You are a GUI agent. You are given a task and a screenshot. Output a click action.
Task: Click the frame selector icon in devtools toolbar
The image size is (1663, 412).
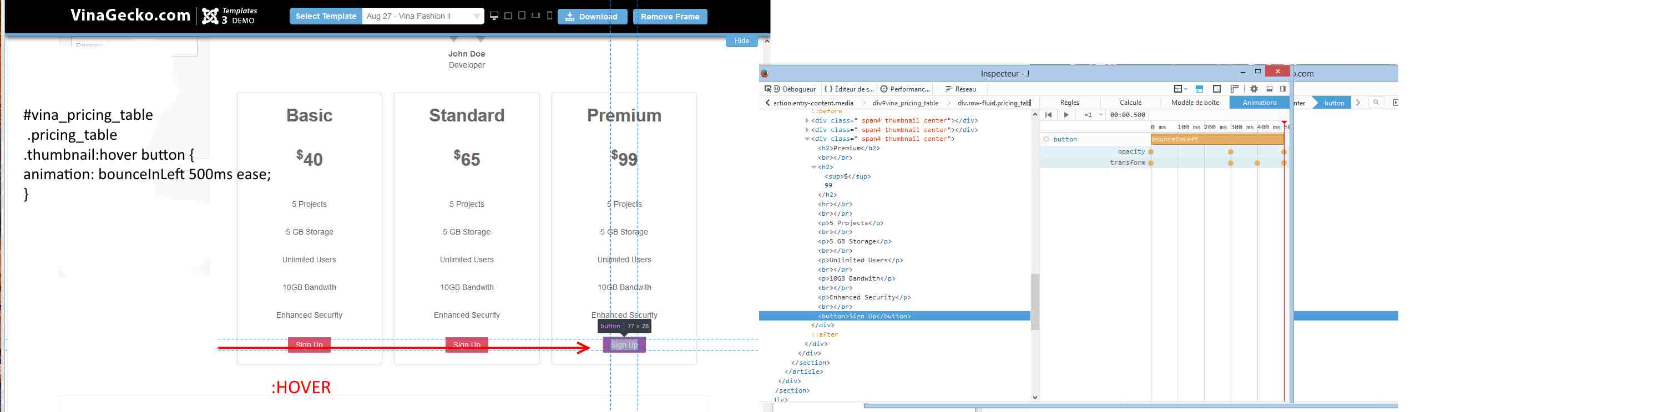click(x=1177, y=89)
